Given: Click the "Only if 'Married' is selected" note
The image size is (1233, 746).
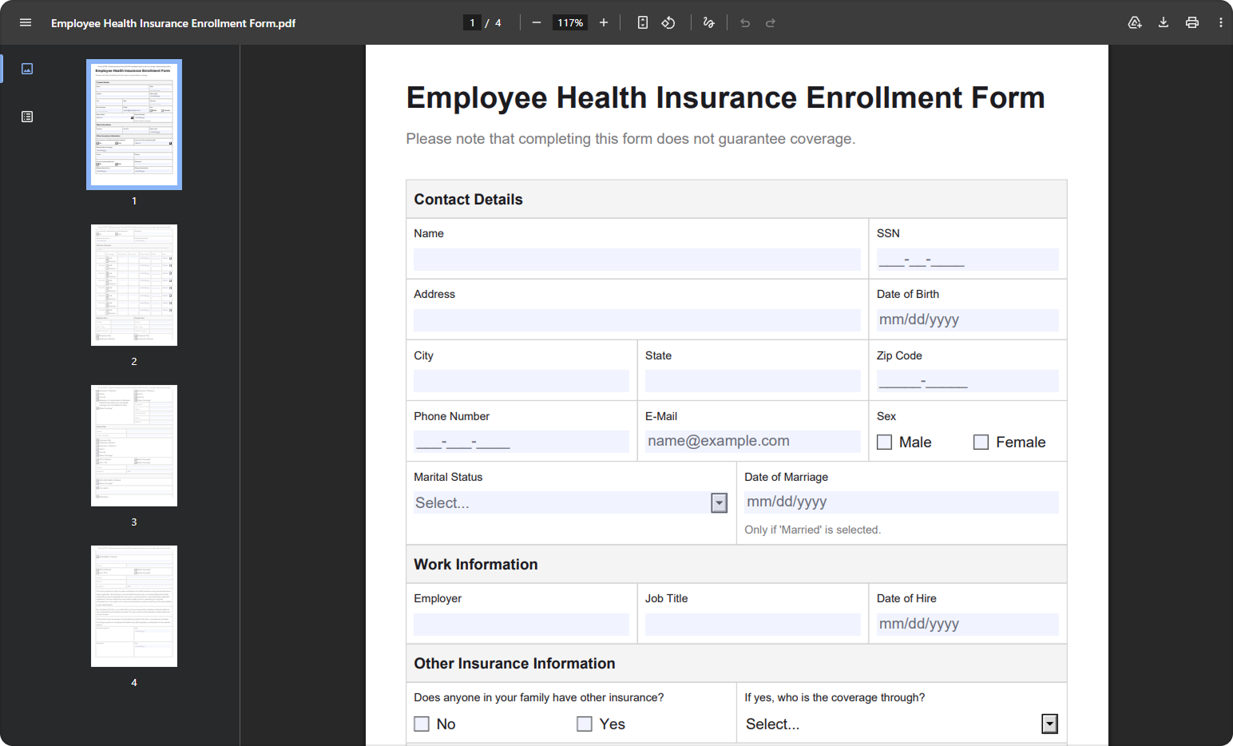Looking at the screenshot, I should click(812, 530).
